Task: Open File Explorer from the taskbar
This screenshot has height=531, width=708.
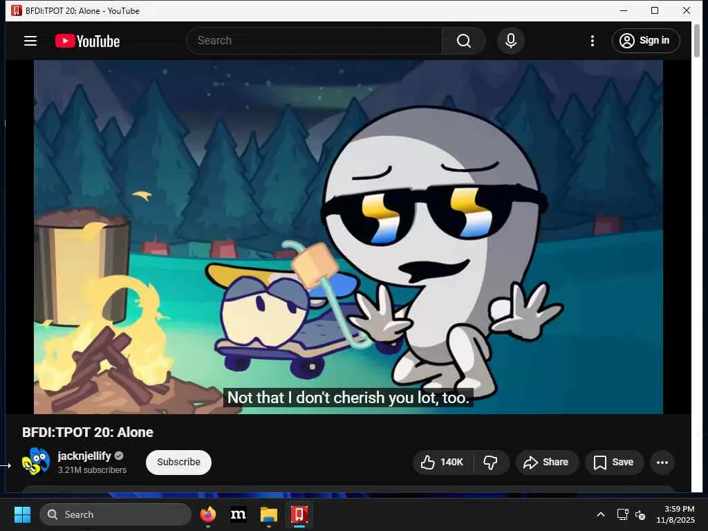Action: 269,514
